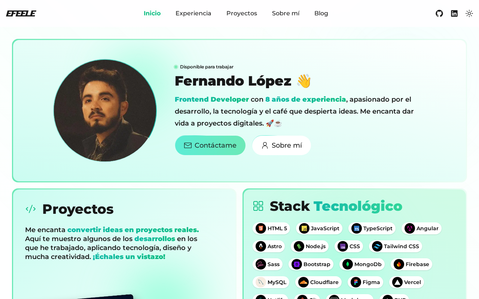
Task: Click the Figma badge icon
Action: click(x=356, y=282)
